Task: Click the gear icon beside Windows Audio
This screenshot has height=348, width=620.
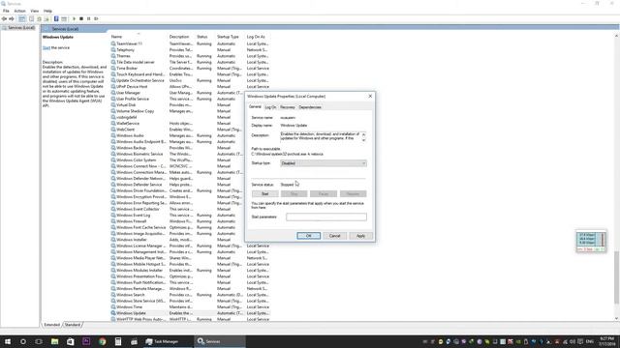Action: point(113,135)
